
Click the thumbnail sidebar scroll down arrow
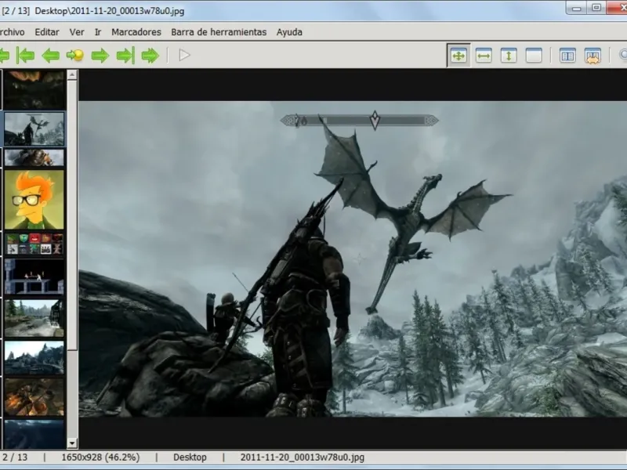(x=72, y=443)
